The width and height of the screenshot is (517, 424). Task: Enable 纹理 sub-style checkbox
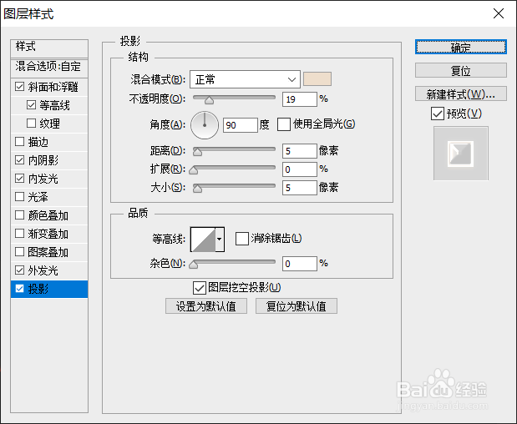coord(32,124)
